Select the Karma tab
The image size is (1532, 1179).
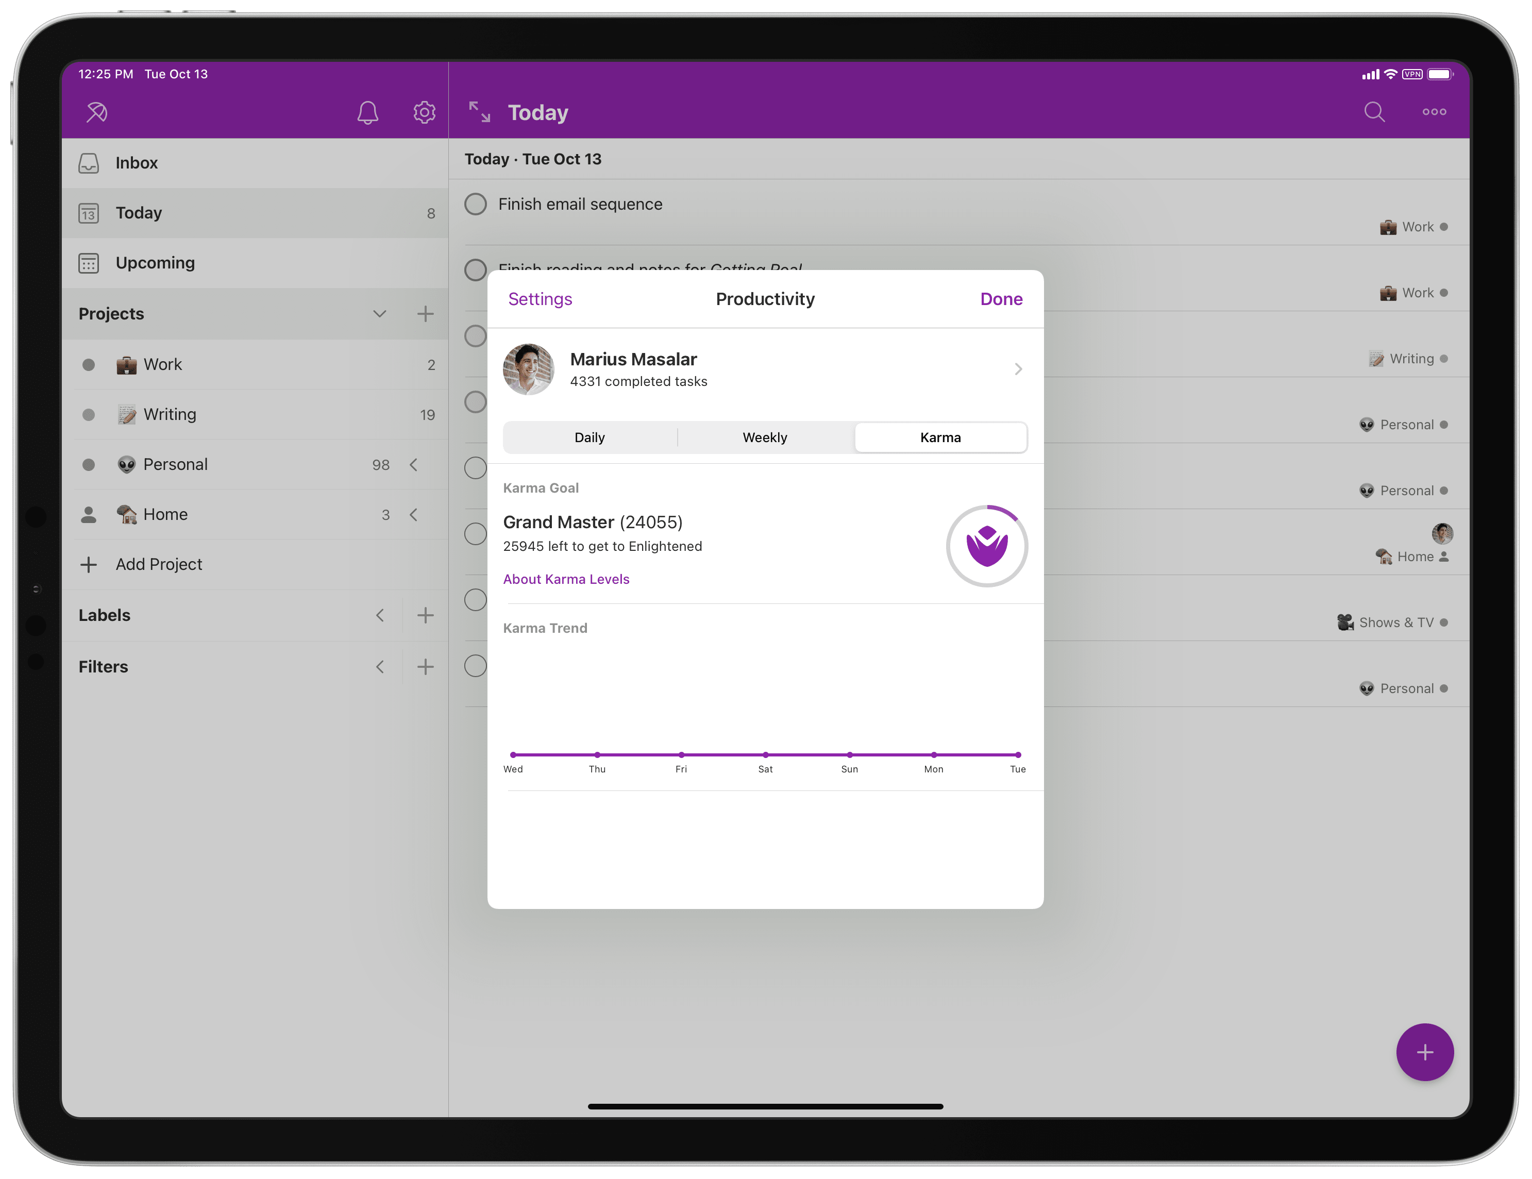coord(940,437)
